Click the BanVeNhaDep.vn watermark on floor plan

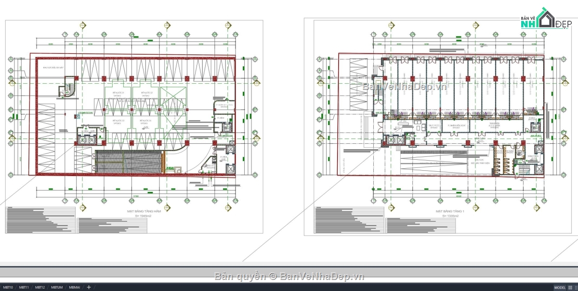pyautogui.click(x=405, y=87)
